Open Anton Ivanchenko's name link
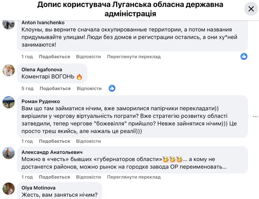Viewport: 259px width, 199px height. (42, 22)
